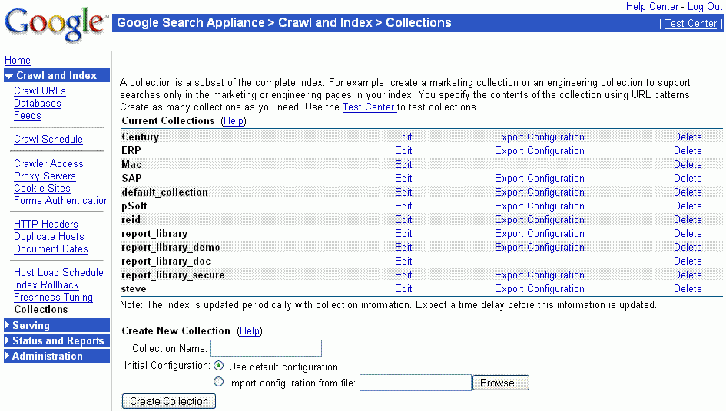Select Import configuration from file radio button
This screenshot has width=726, height=411.
pyautogui.click(x=218, y=382)
